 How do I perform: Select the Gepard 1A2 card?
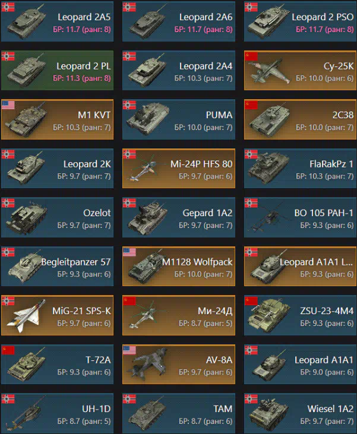(x=179, y=217)
